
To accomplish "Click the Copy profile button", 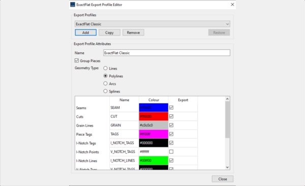I will coord(109,33).
